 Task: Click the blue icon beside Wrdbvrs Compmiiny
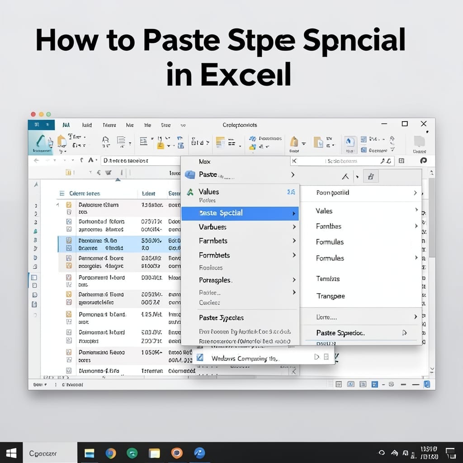pyautogui.click(x=200, y=357)
